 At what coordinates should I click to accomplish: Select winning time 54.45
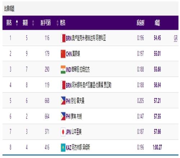pos(157,38)
